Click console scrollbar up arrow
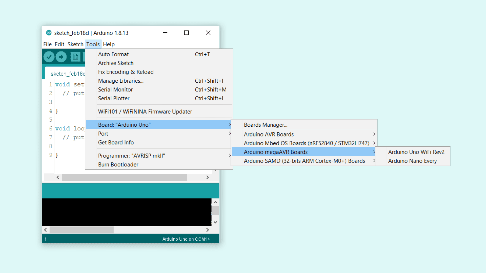 (215, 202)
